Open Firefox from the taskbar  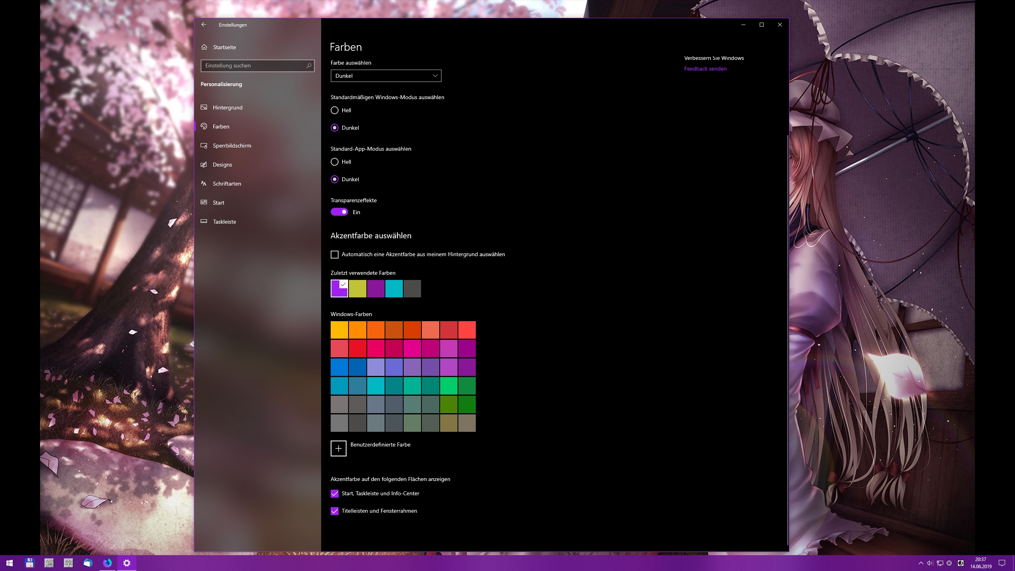107,563
